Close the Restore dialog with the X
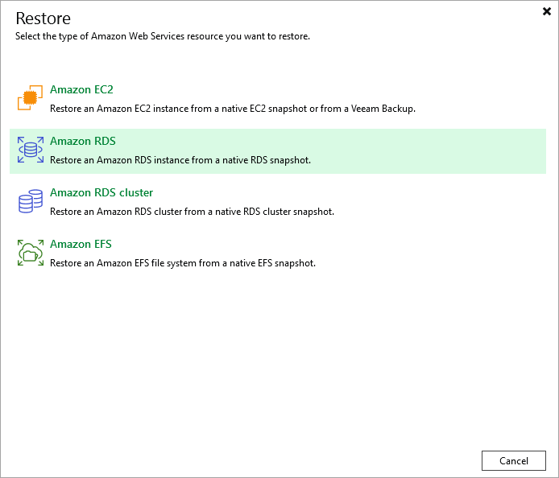Viewport: 559px width, 478px height. 547,12
